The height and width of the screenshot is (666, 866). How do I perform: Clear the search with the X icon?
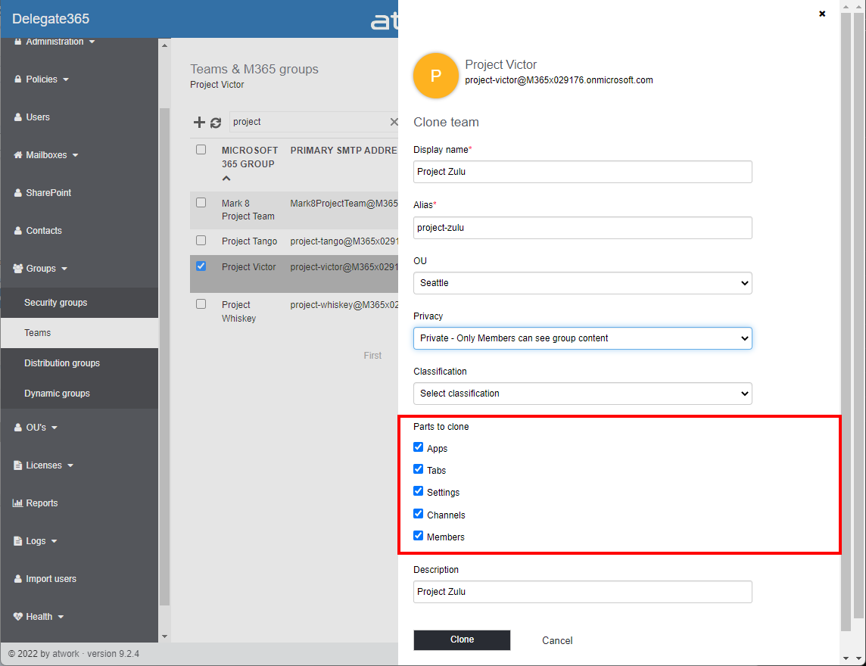tap(393, 122)
